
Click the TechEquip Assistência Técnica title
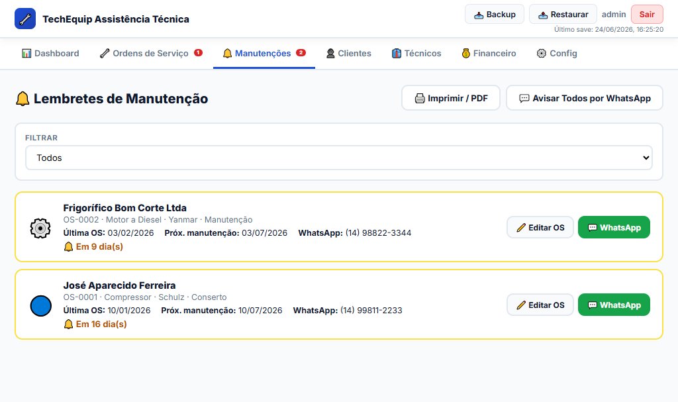116,19
